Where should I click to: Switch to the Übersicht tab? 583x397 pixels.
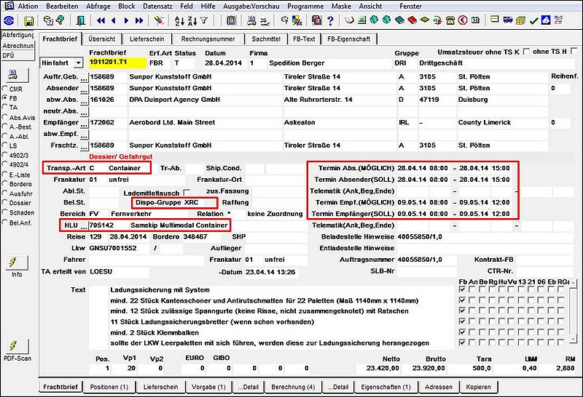102,39
